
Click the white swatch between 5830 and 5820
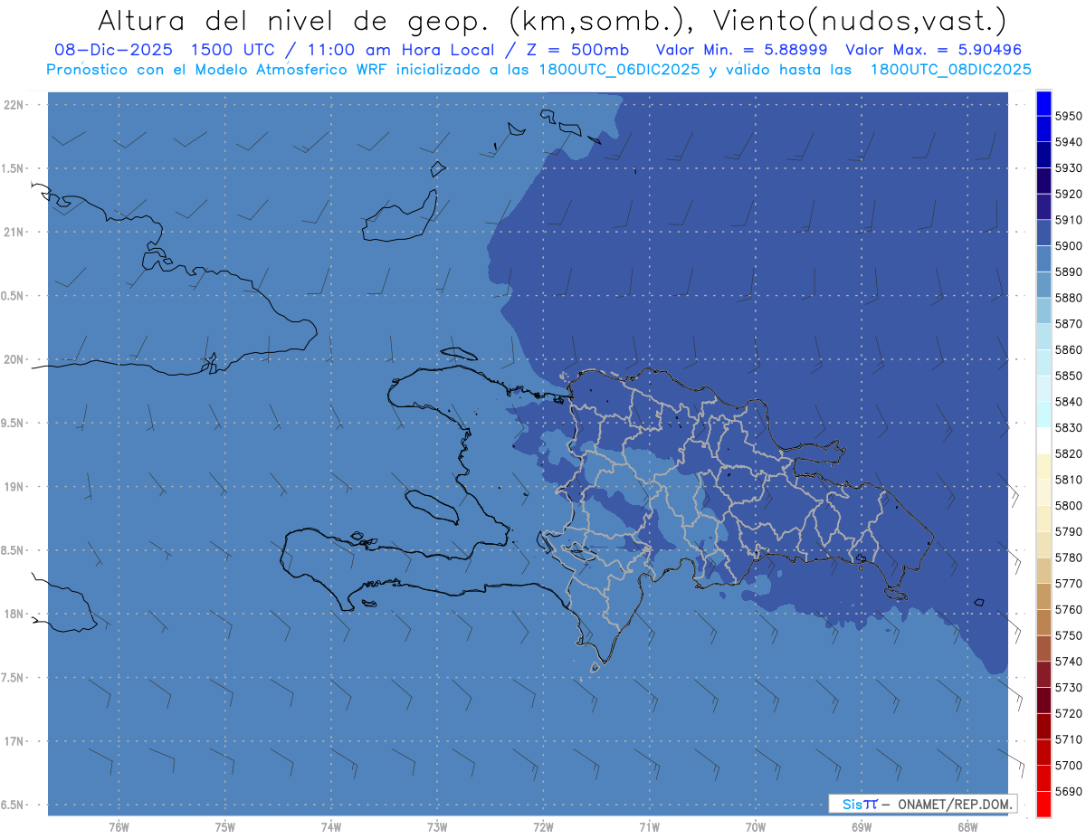coord(1043,441)
